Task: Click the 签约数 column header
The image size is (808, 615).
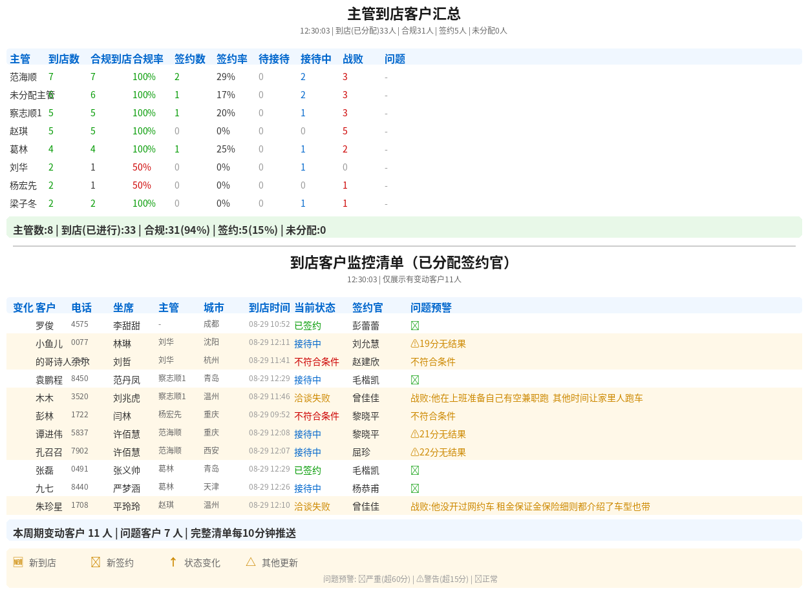Action: [190, 59]
